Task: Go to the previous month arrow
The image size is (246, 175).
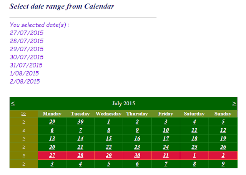Action: click(13, 104)
